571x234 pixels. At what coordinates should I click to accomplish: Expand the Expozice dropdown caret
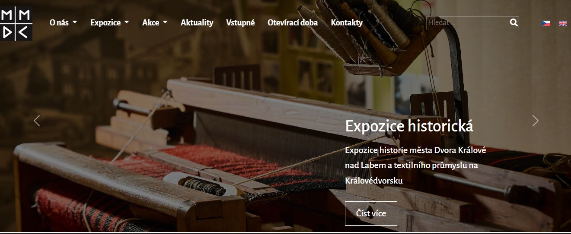[x=126, y=22]
